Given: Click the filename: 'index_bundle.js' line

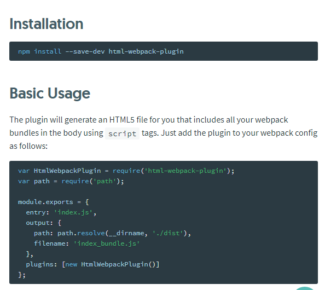Looking at the screenshot, I should (x=86, y=243).
